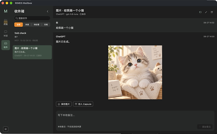
Task: Select the 未读 filter tab
Action: (x=27, y=25)
